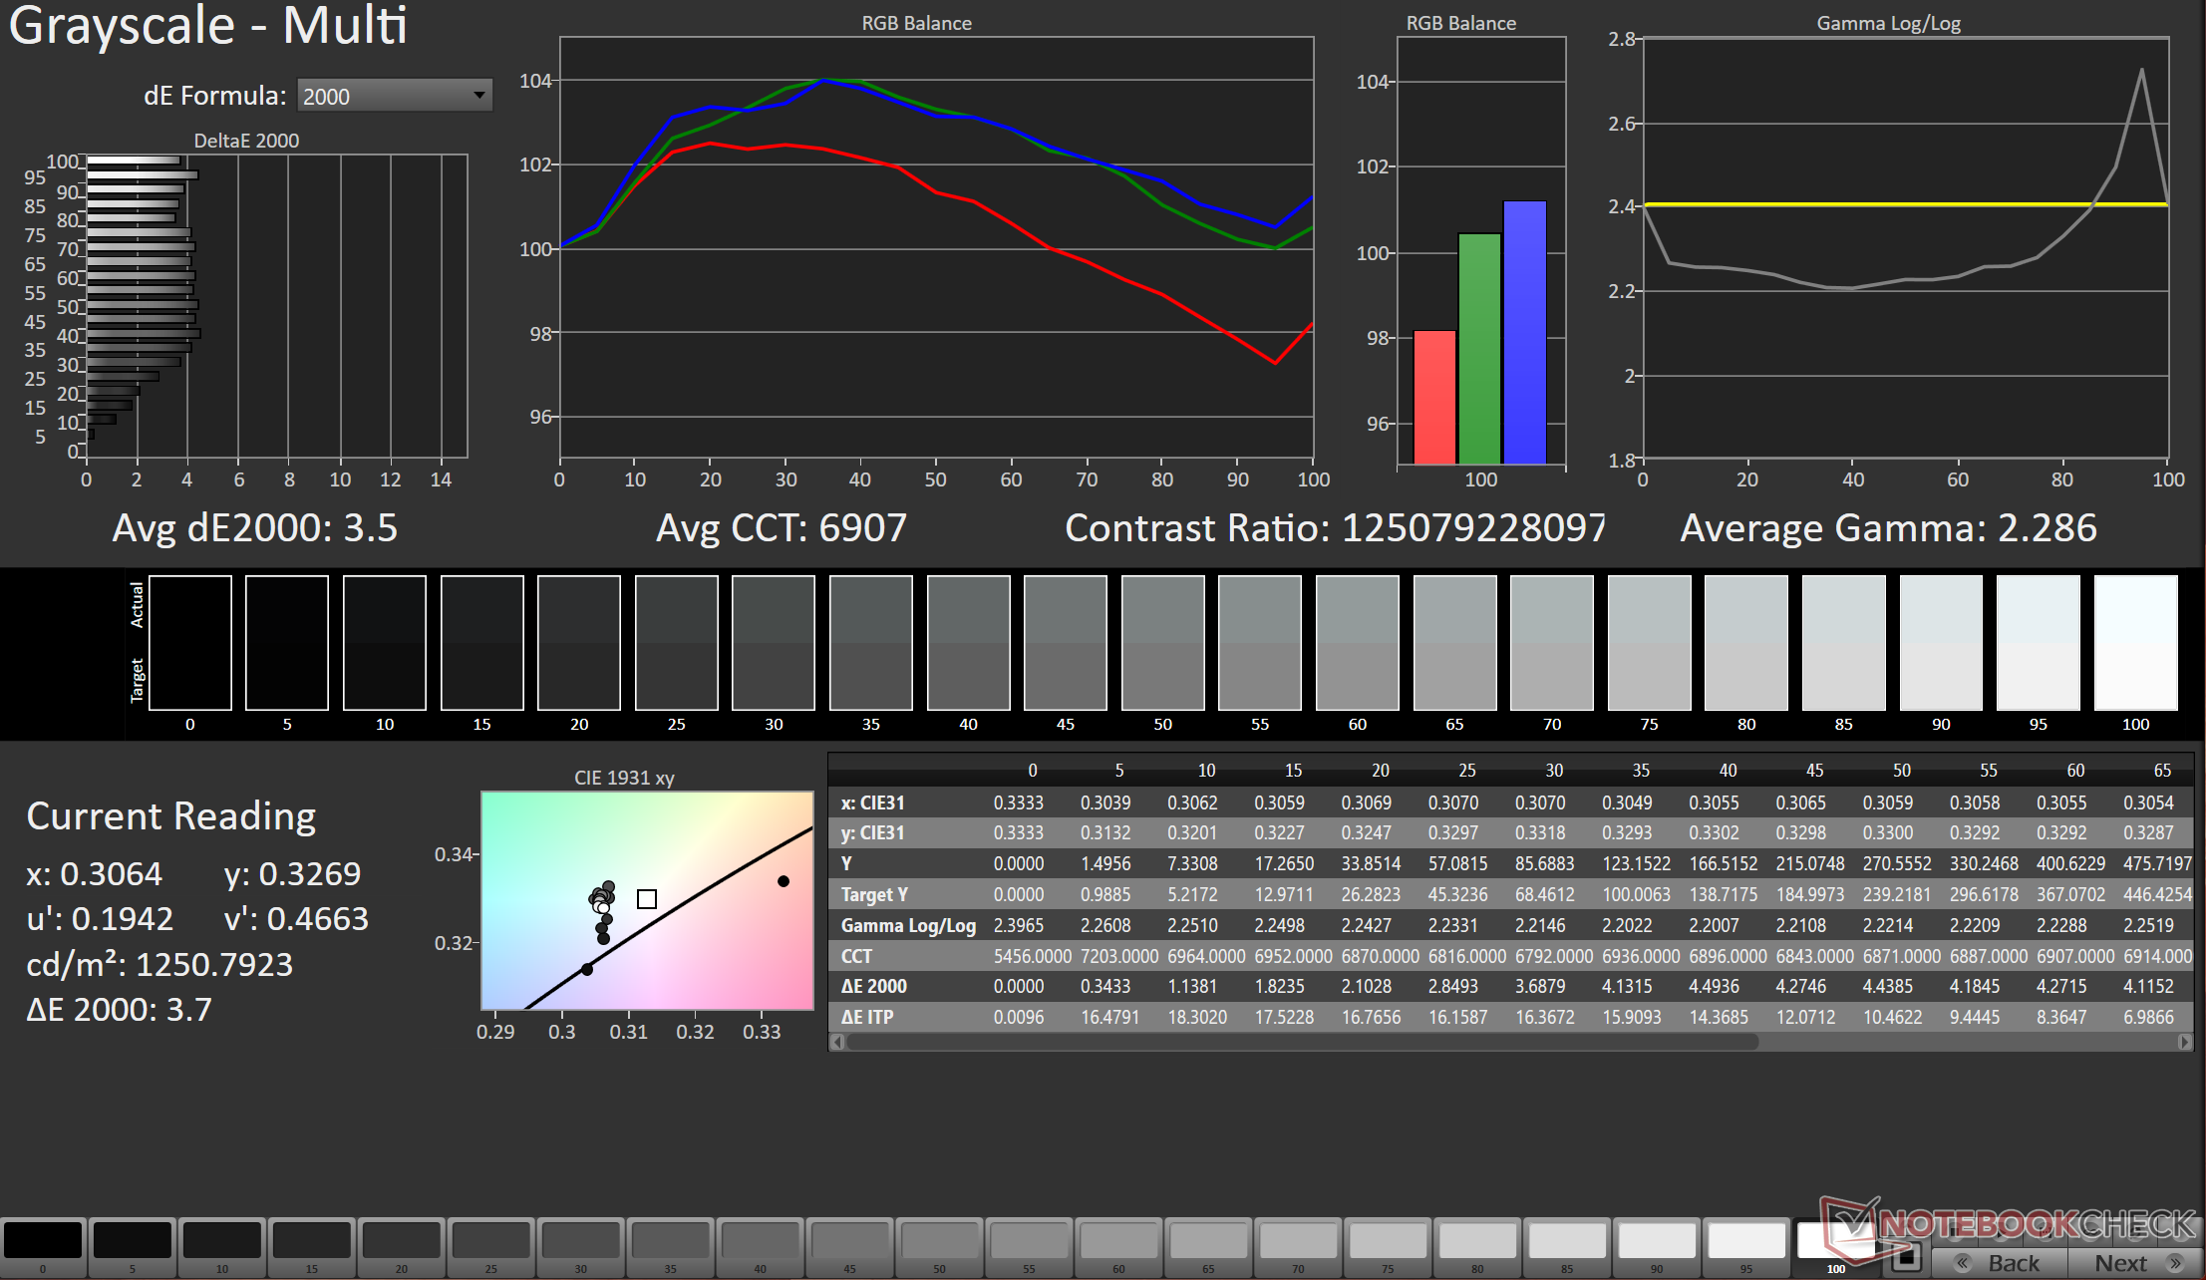This screenshot has width=2206, height=1280.
Task: Open the dE Formula dropdown
Action: (x=395, y=96)
